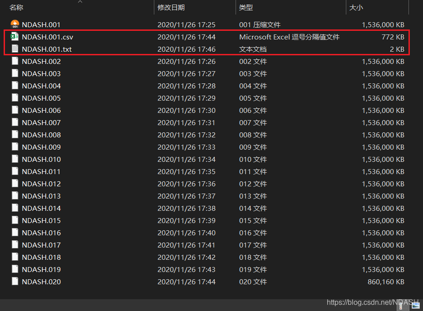Sort files by the 类型 column header
The image size is (423, 311).
click(246, 8)
